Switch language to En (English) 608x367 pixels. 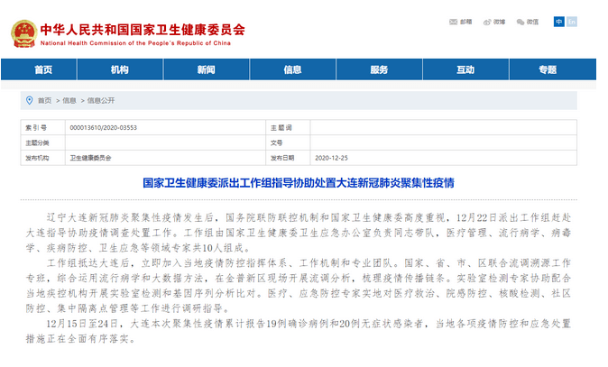pos(571,22)
